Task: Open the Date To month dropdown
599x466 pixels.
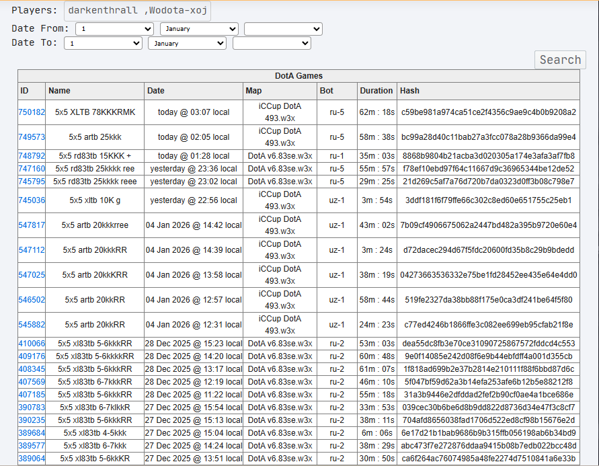Action: (x=187, y=43)
